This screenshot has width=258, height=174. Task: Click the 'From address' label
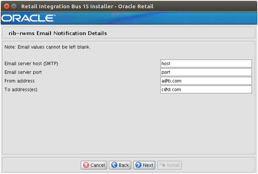(x=19, y=81)
